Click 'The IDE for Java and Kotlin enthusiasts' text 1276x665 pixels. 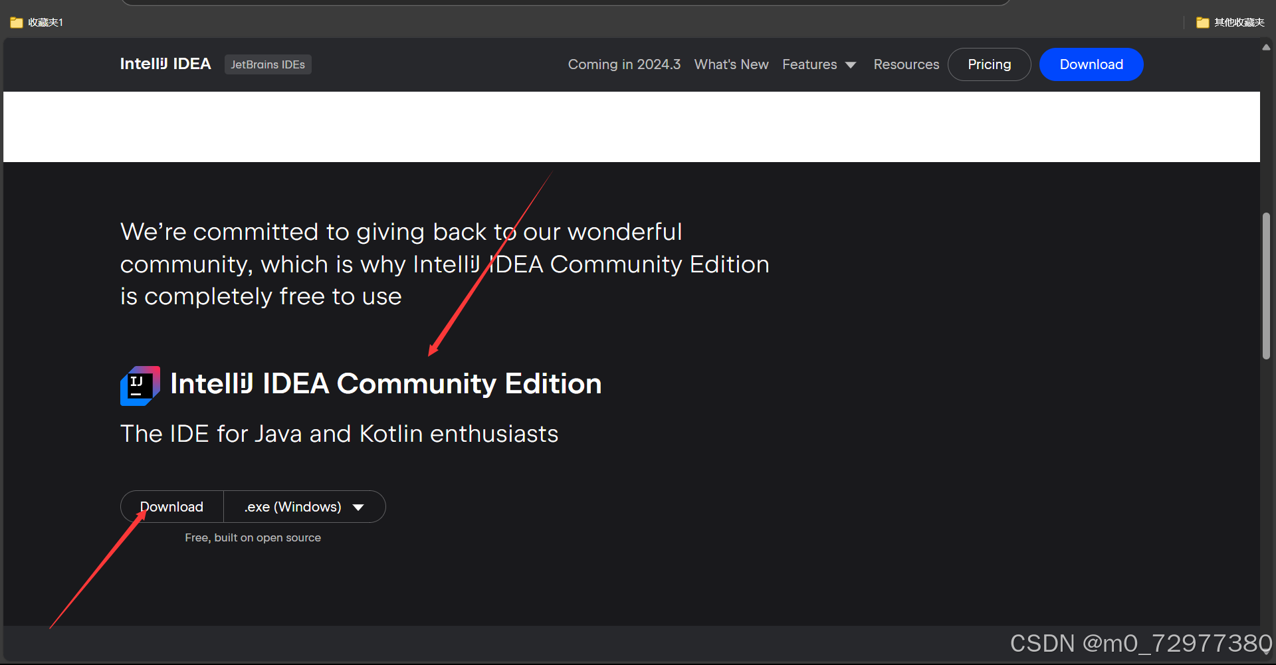[x=339, y=434]
